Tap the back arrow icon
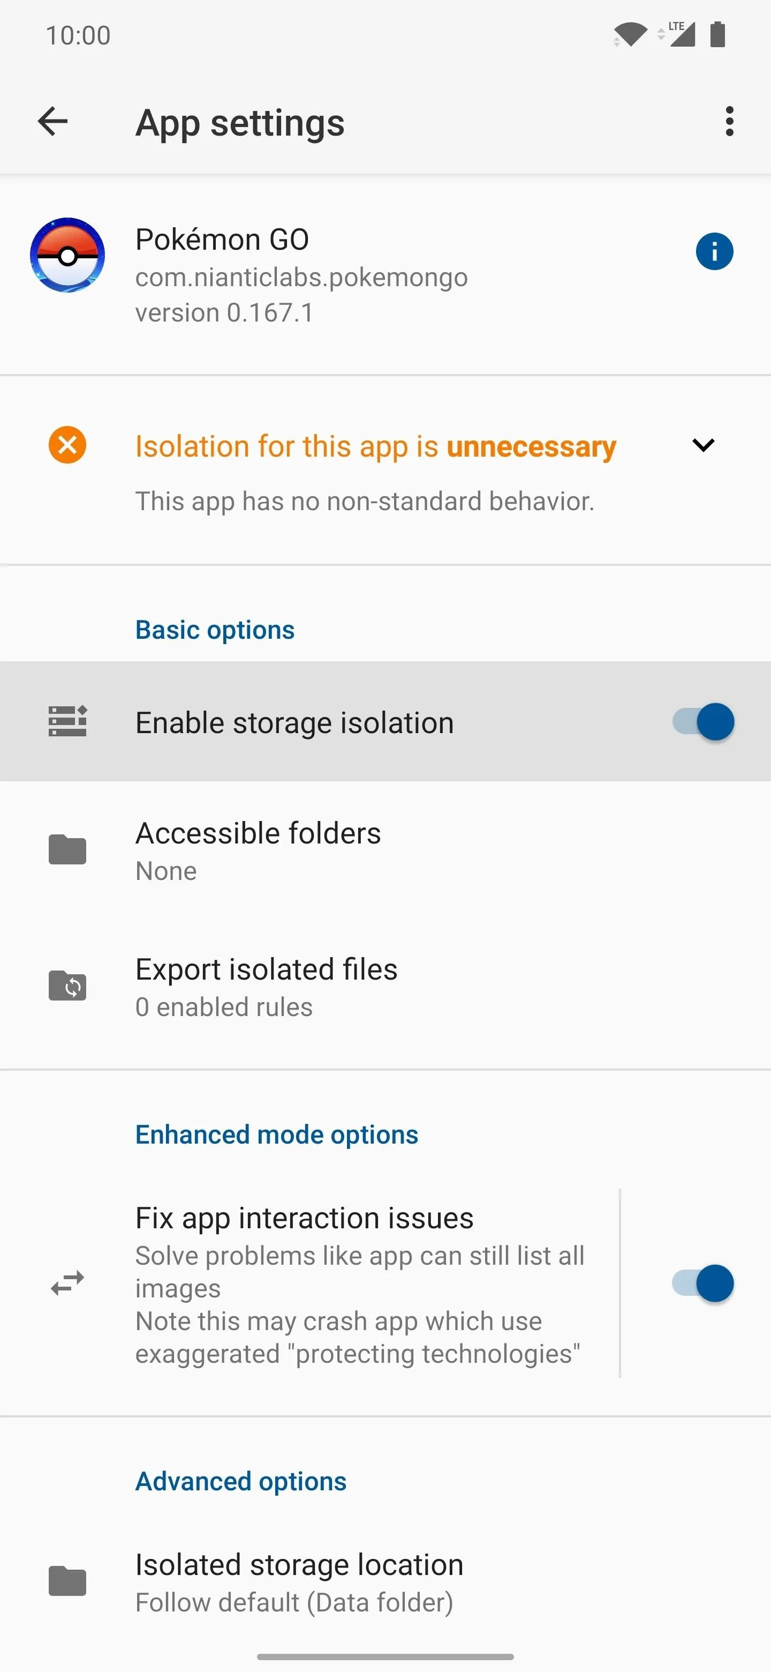The height and width of the screenshot is (1672, 771). (52, 121)
